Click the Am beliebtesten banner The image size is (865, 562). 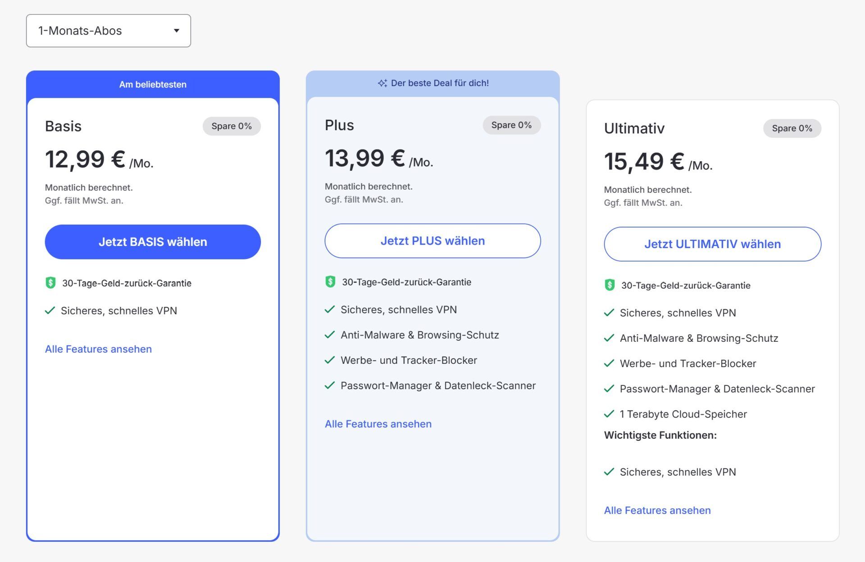[x=153, y=84]
